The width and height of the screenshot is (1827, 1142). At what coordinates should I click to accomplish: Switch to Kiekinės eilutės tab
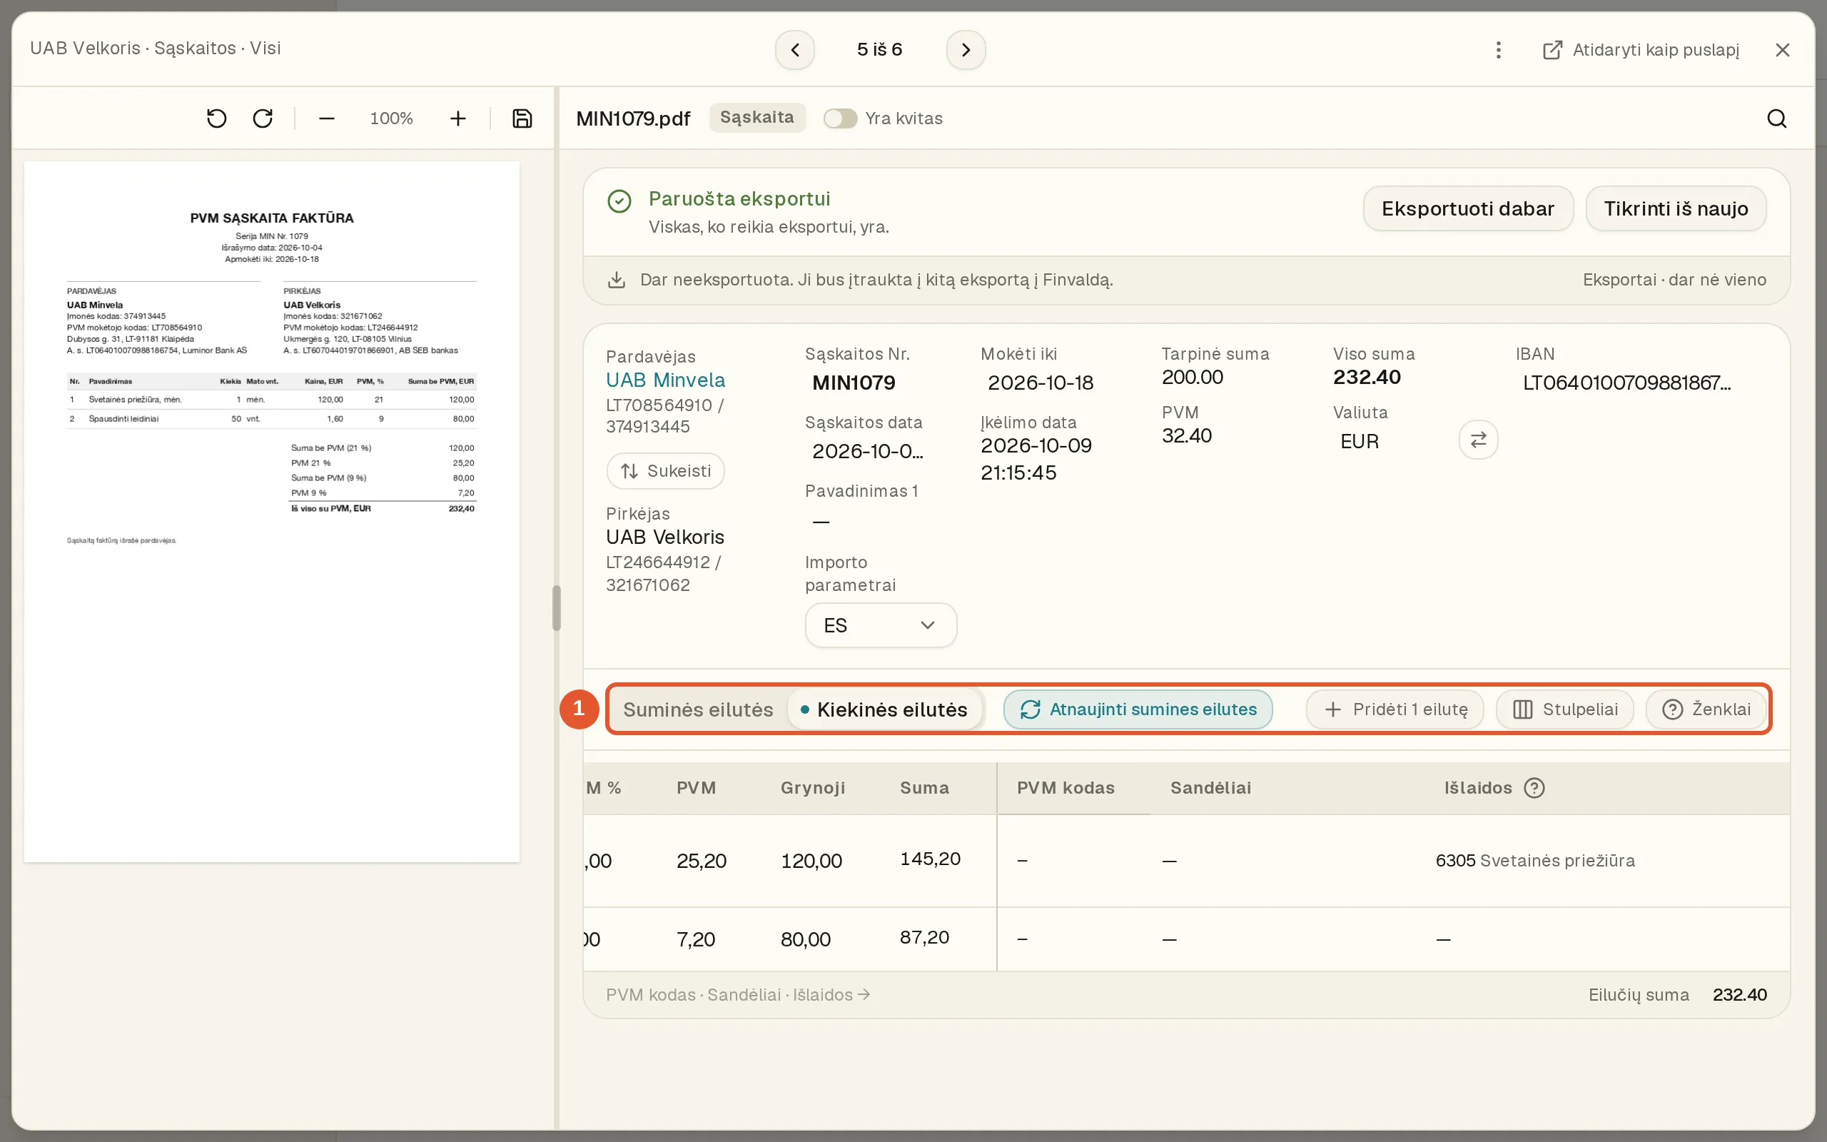click(884, 709)
